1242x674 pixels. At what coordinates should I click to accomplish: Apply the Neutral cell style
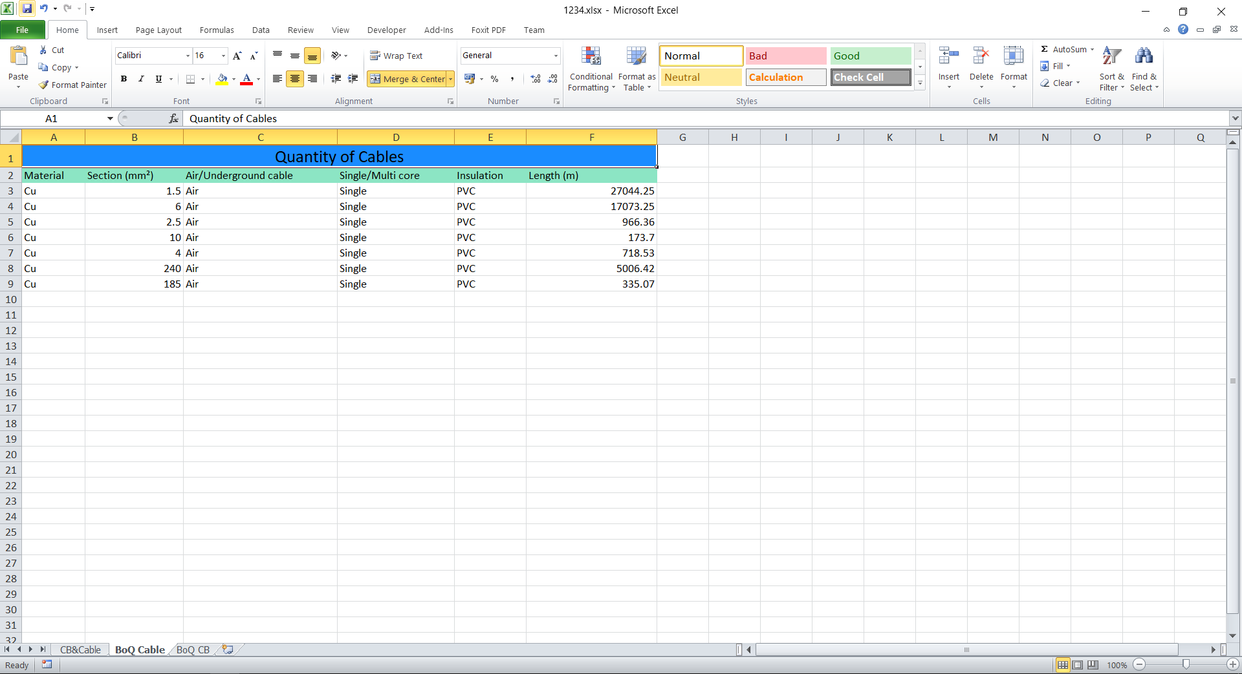(x=701, y=77)
